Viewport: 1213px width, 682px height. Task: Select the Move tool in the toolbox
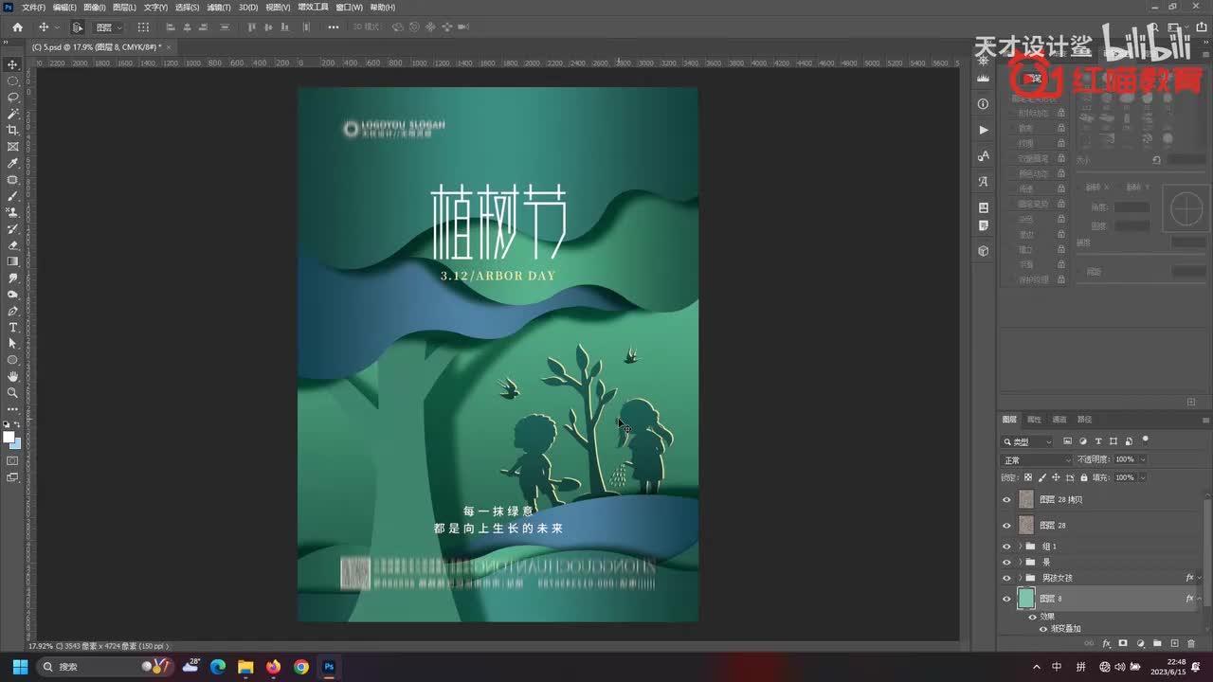(13, 64)
